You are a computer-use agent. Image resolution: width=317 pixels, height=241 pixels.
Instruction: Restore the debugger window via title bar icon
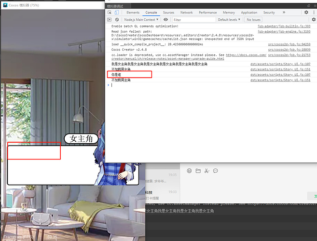pyautogui.click(x=309, y=6)
